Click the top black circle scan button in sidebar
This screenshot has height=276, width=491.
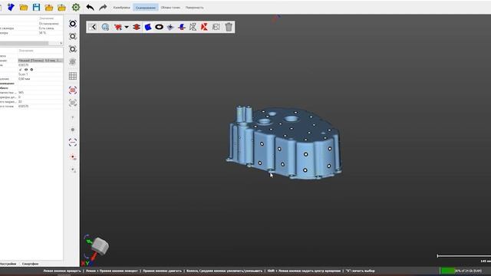click(x=73, y=24)
